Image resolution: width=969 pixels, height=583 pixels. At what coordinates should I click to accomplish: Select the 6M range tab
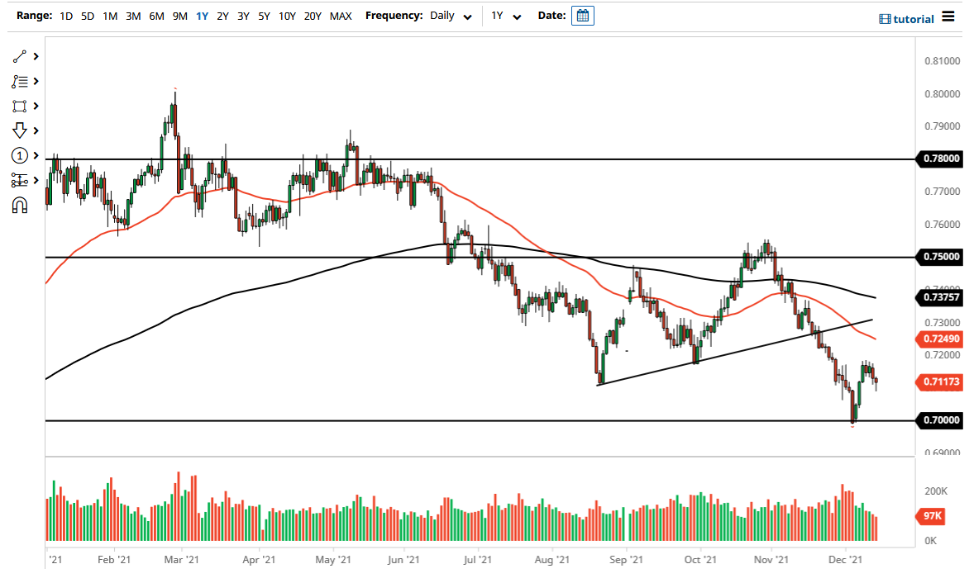[157, 16]
